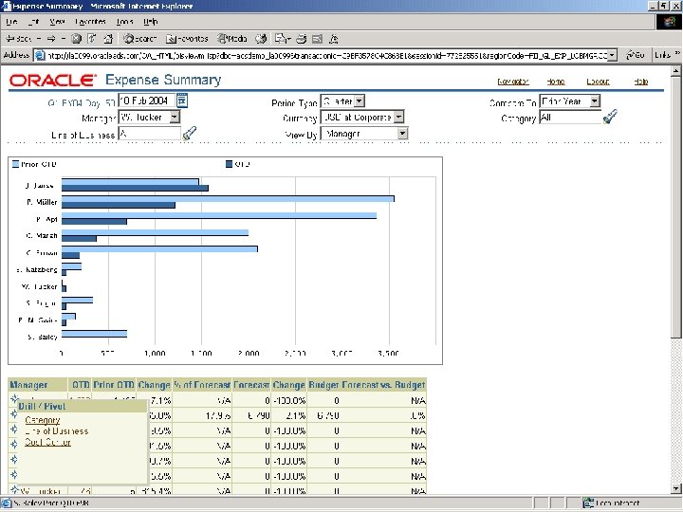Screen dimensions: 683x512
Task: Click the Prior QTD legend color swatch
Action: pos(15,163)
